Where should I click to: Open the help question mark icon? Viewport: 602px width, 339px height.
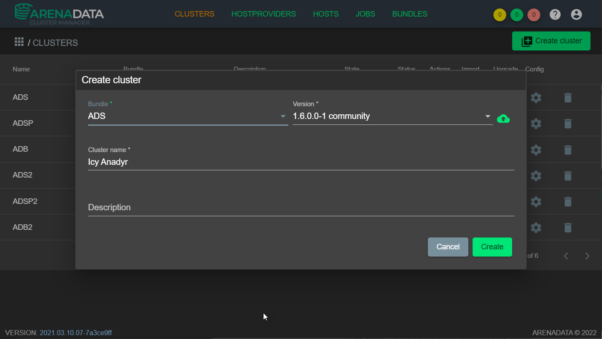pos(555,14)
